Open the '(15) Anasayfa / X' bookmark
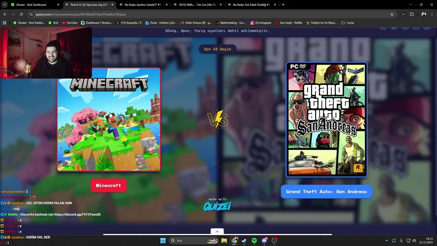 click(x=129, y=23)
